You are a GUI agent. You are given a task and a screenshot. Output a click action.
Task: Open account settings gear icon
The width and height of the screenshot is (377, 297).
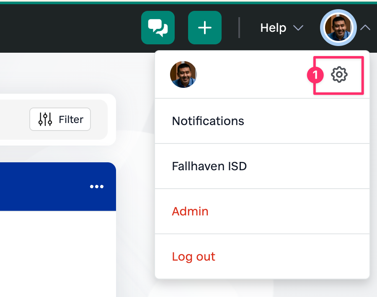click(x=339, y=75)
